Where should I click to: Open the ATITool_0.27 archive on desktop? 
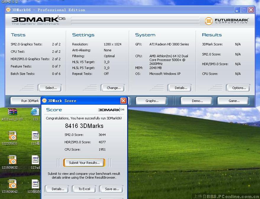[x=12, y=112]
